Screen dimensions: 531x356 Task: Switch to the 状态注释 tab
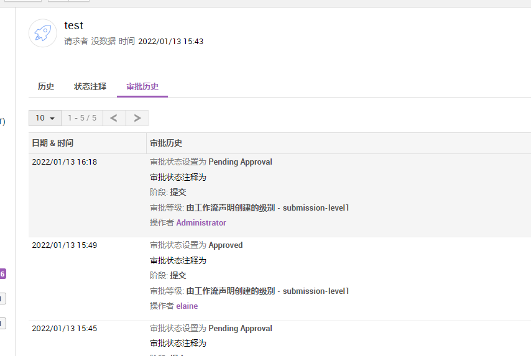(x=90, y=86)
